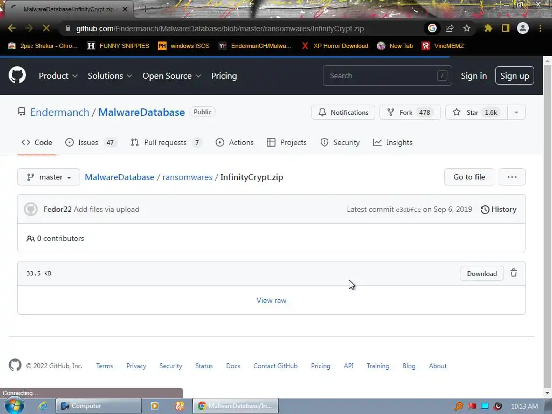
Task: Open the MalwareDatabase repository title link
Action: 141,112
